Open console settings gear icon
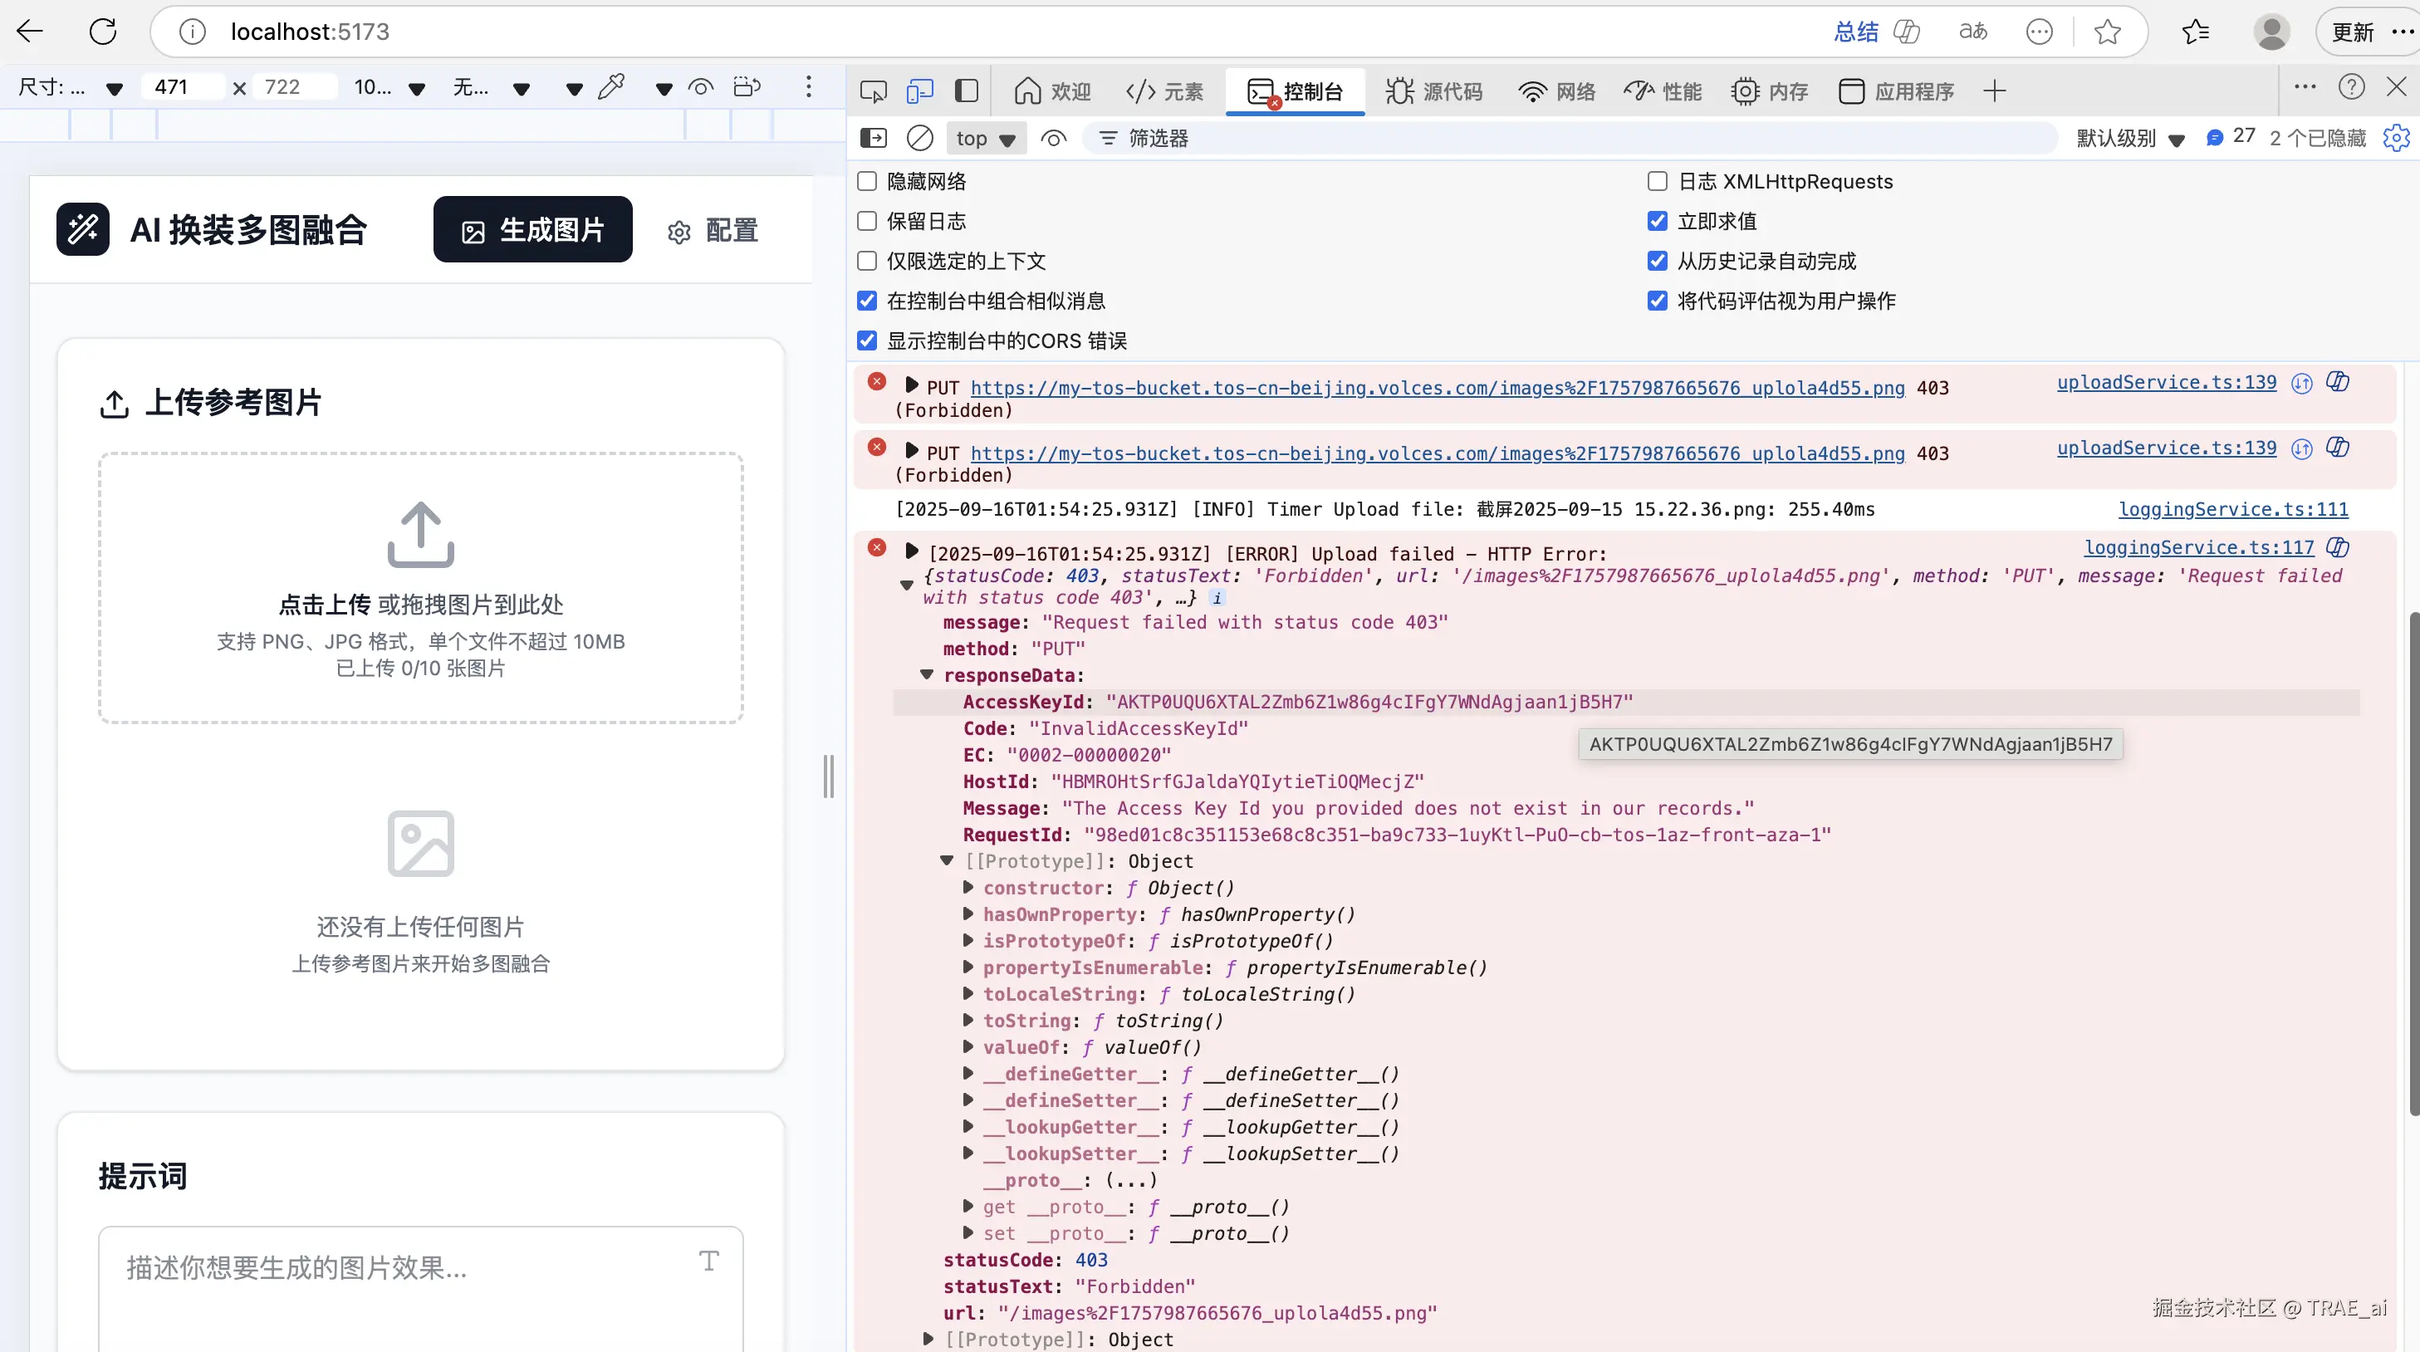This screenshot has height=1352, width=2420. 2396,138
